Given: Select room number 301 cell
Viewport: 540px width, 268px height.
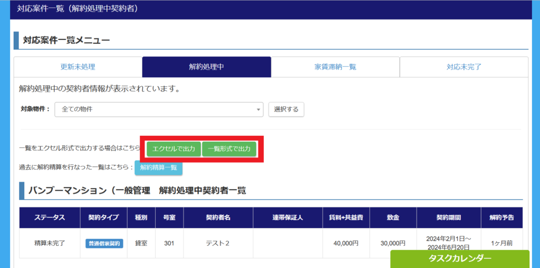Looking at the screenshot, I should click(x=169, y=243).
